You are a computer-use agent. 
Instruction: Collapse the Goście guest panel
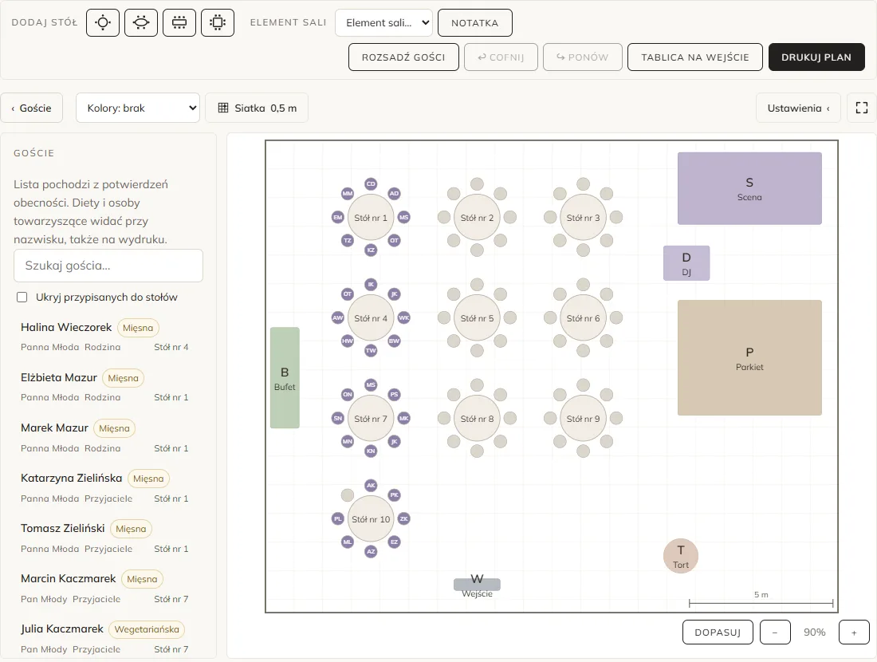pos(31,108)
